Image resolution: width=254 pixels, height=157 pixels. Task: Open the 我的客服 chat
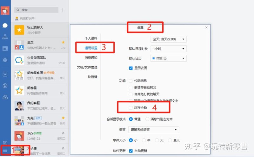[x=40, y=106]
